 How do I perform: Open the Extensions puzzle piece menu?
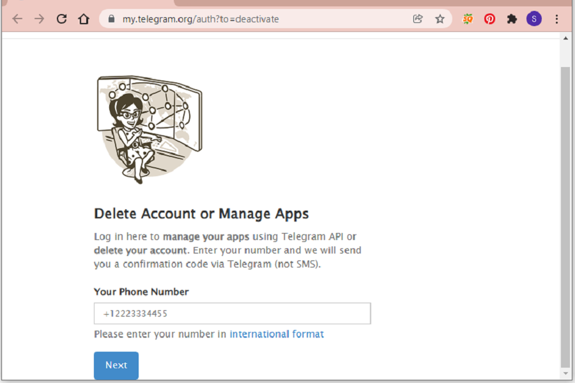(x=512, y=19)
